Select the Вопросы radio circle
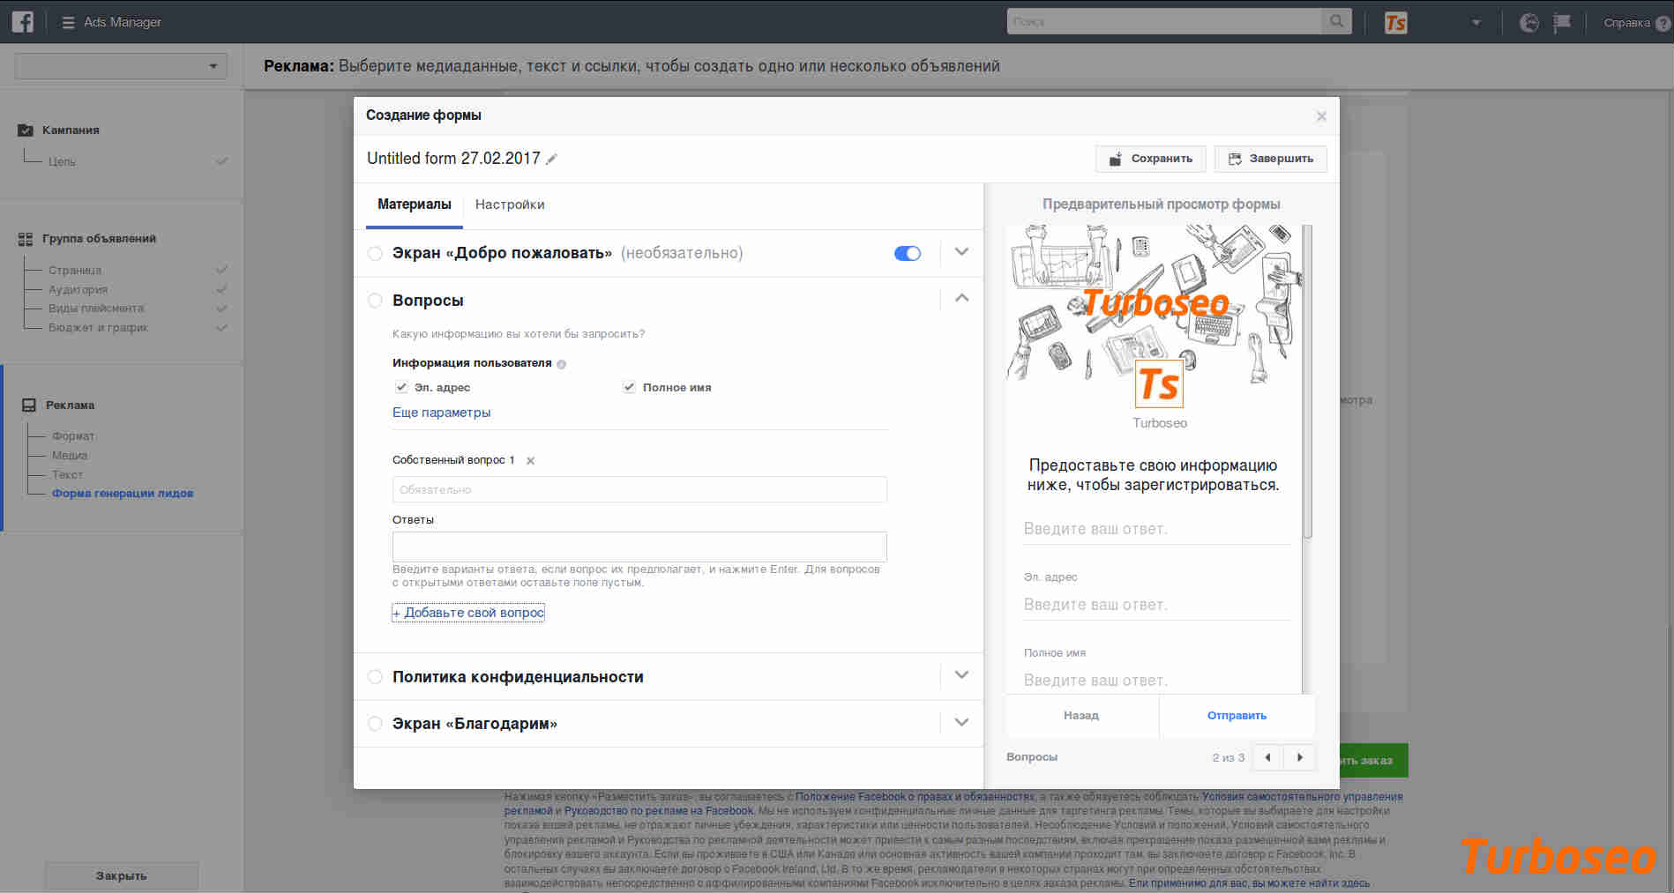This screenshot has height=893, width=1674. click(375, 301)
